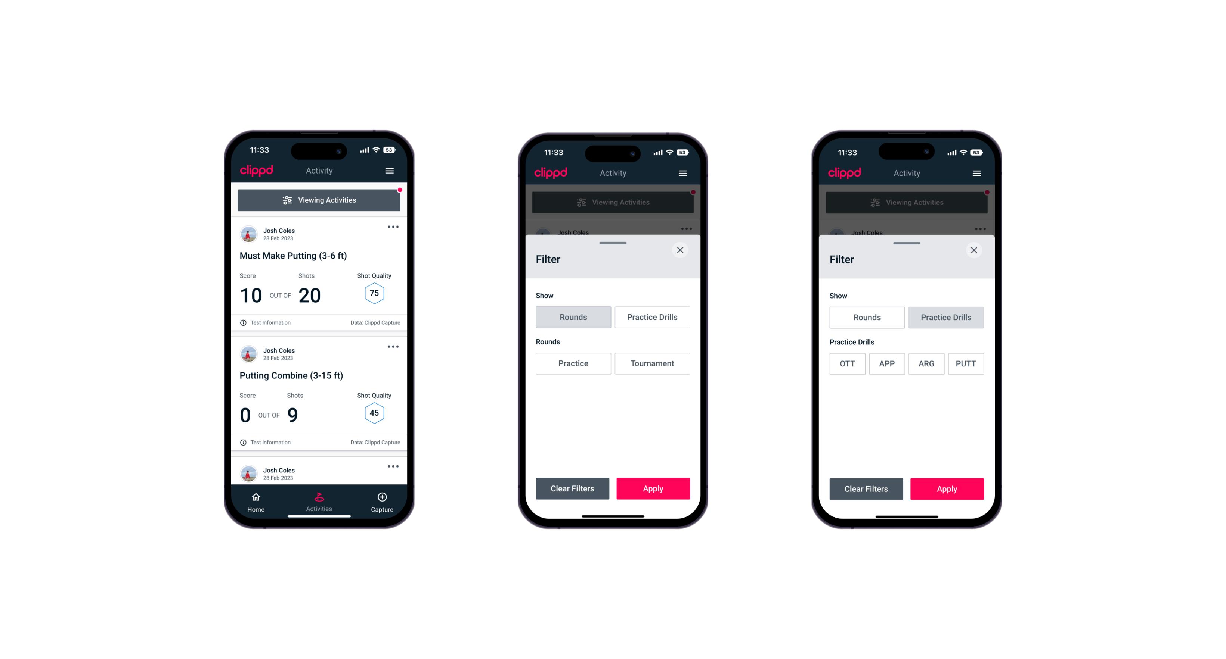
Task: Select the PUTT practice drill filter
Action: point(969,363)
